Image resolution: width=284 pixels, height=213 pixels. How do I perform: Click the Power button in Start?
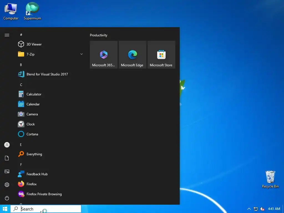point(7,198)
